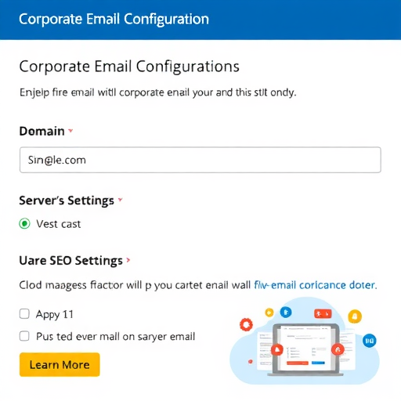Open the flv-email coricance doter link

click(316, 285)
